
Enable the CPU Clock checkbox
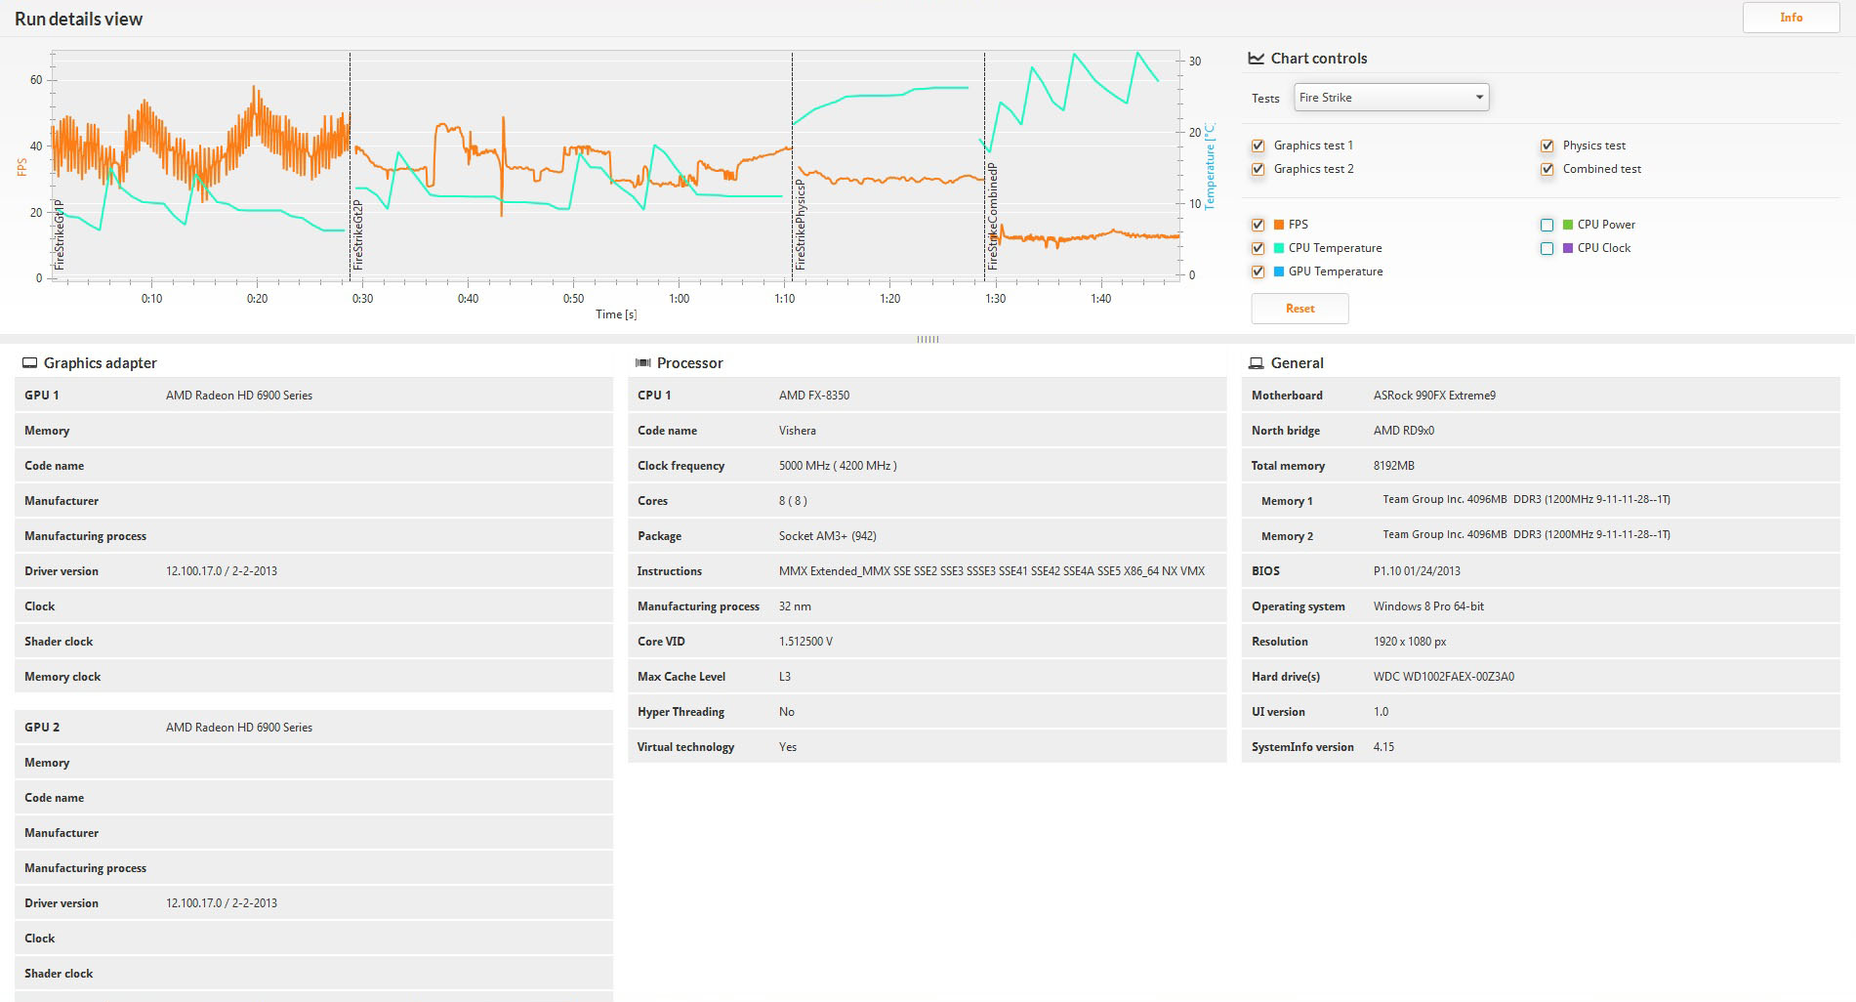[x=1547, y=248]
